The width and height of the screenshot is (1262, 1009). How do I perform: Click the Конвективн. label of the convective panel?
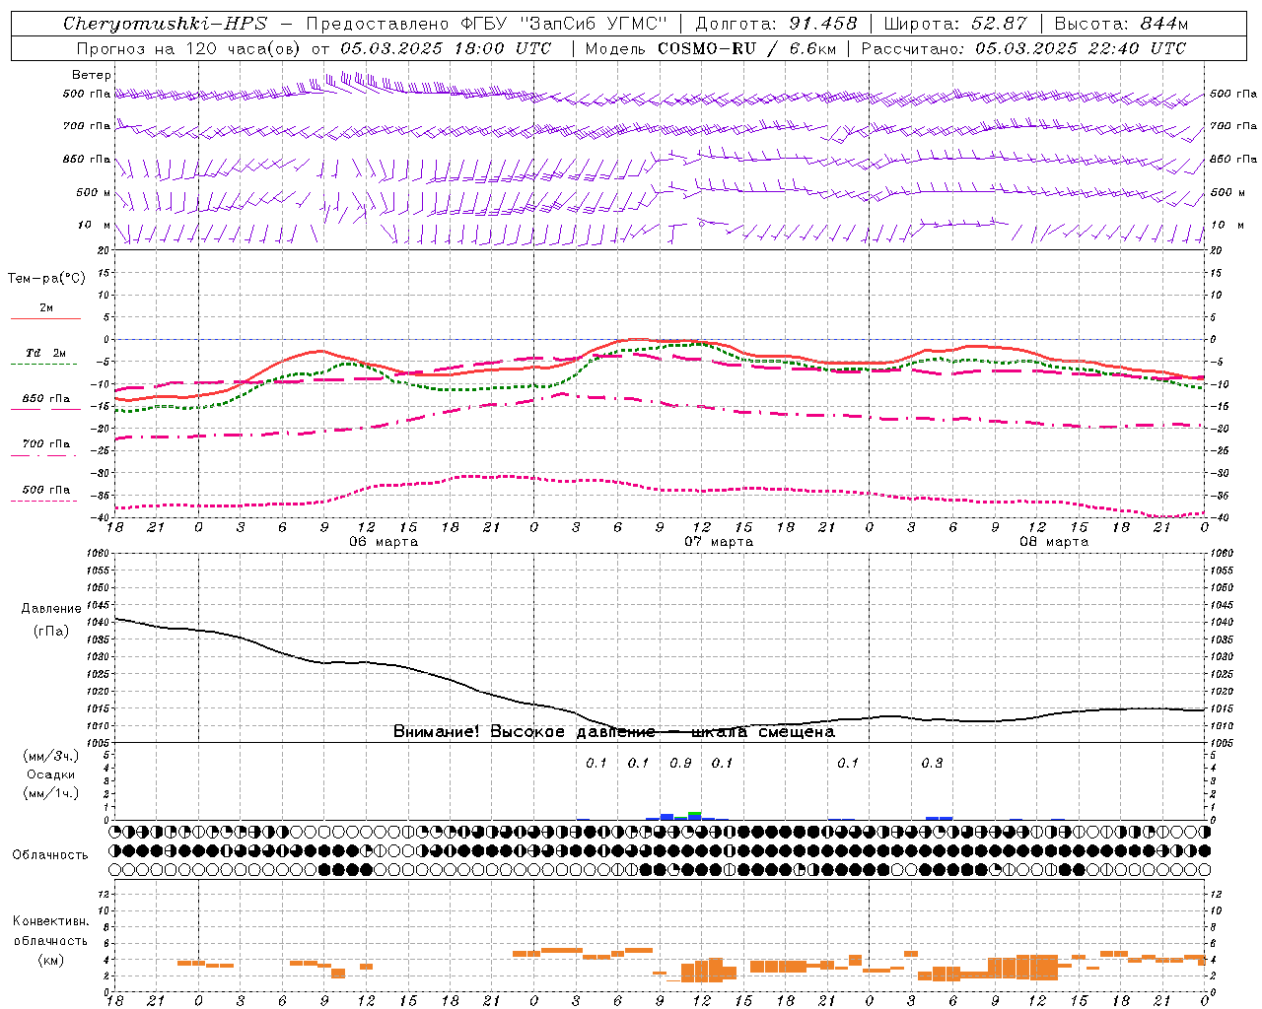coord(51,921)
